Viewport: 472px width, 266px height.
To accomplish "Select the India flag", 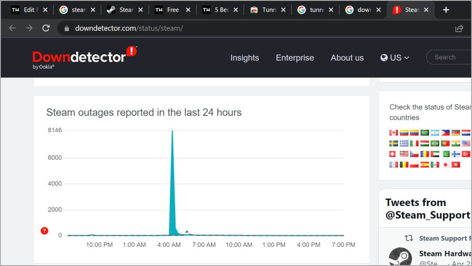I will pyautogui.click(x=455, y=143).
